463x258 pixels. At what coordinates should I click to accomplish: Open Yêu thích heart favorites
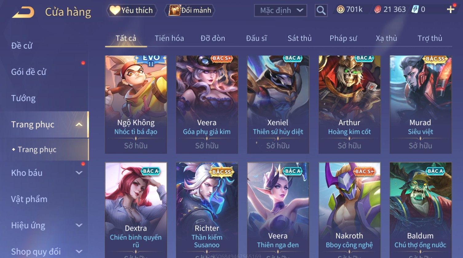click(132, 10)
